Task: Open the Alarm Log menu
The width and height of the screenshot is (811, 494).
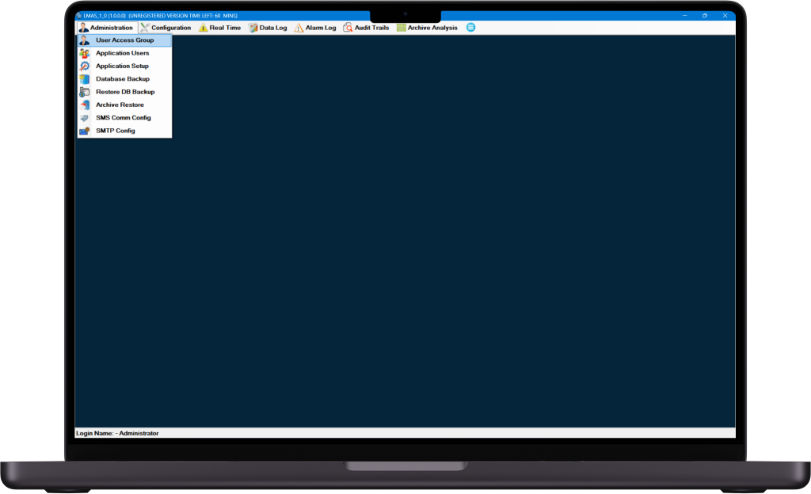Action: pyautogui.click(x=315, y=28)
